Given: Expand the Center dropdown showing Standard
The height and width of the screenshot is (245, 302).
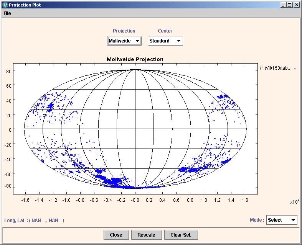Looking at the screenshot, I should pos(165,41).
